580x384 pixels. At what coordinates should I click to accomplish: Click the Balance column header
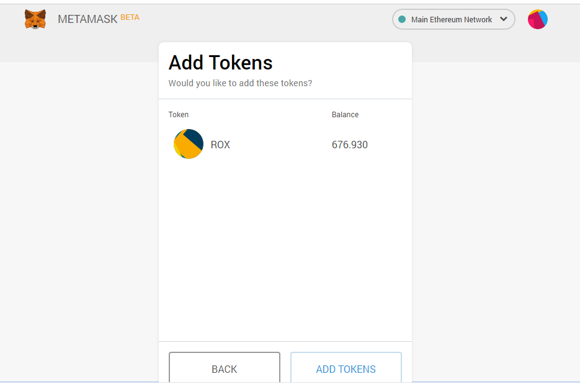tap(345, 115)
